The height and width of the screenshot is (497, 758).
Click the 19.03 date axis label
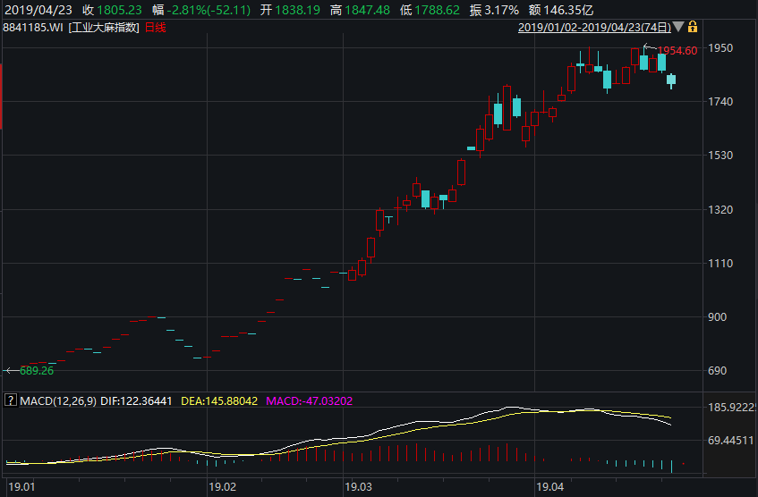358,487
